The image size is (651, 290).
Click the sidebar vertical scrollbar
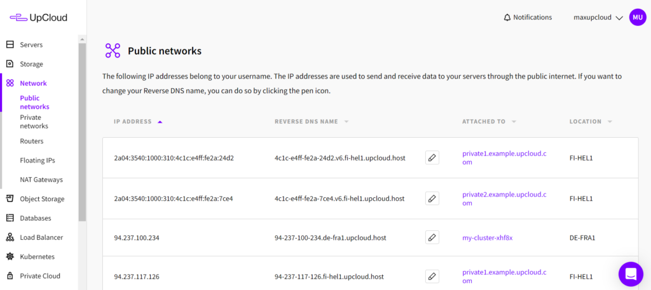coord(82,127)
